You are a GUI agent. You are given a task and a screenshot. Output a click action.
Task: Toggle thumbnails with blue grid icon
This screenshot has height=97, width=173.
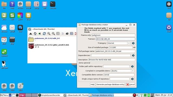[72, 33]
